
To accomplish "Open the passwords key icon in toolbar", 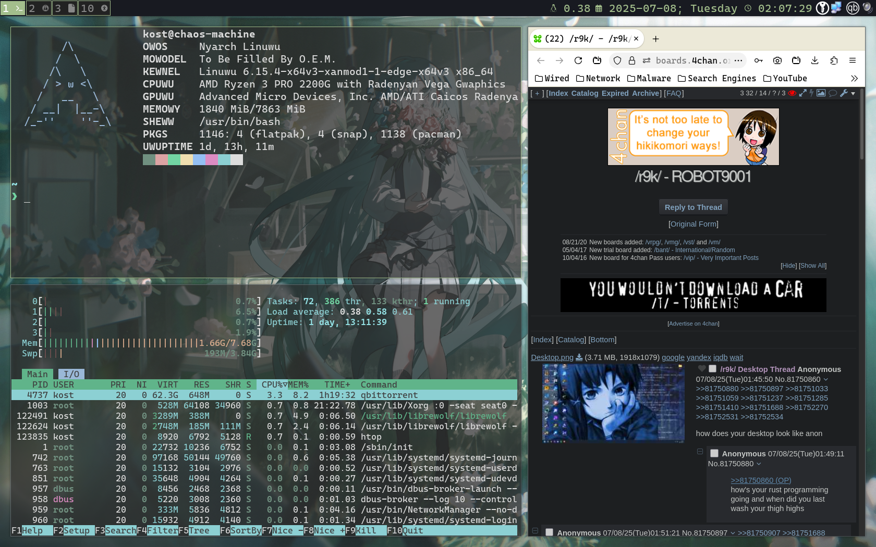I will pyautogui.click(x=759, y=60).
